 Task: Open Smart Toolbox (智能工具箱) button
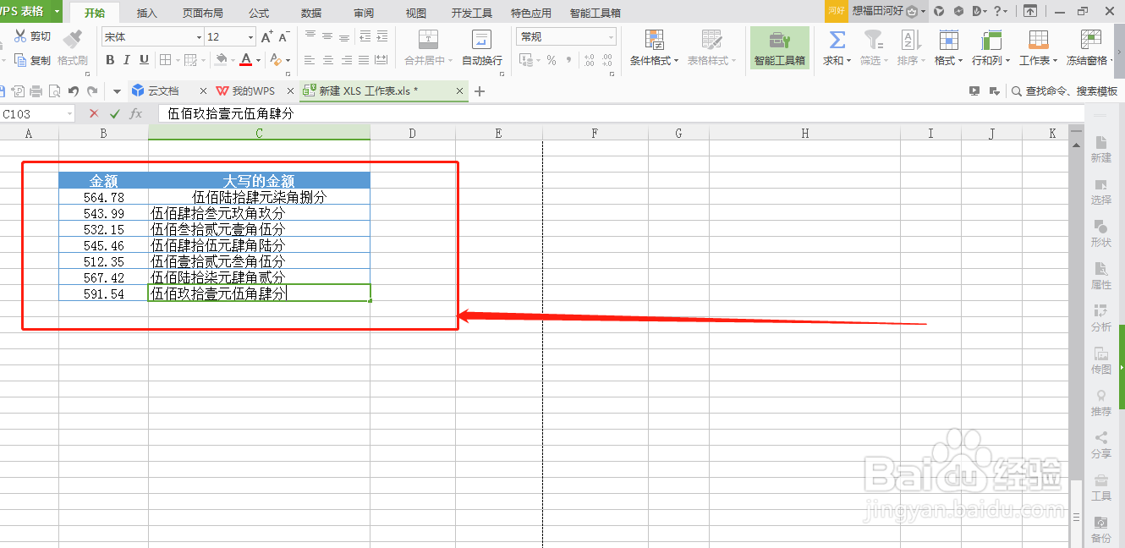780,47
